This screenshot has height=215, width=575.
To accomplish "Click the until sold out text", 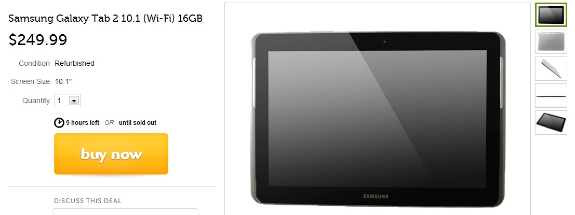I will click(138, 123).
